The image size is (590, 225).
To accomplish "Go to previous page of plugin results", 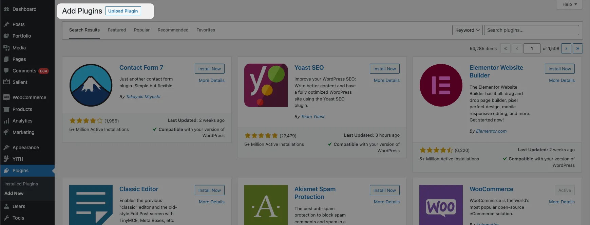I will coord(517,48).
